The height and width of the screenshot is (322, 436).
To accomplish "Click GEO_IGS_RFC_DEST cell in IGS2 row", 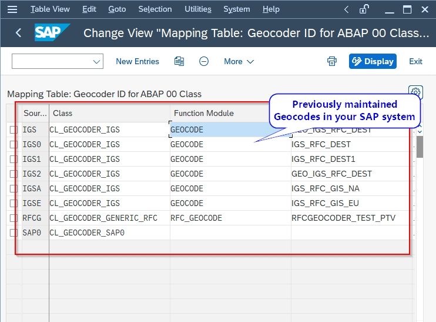I will (x=352, y=174).
